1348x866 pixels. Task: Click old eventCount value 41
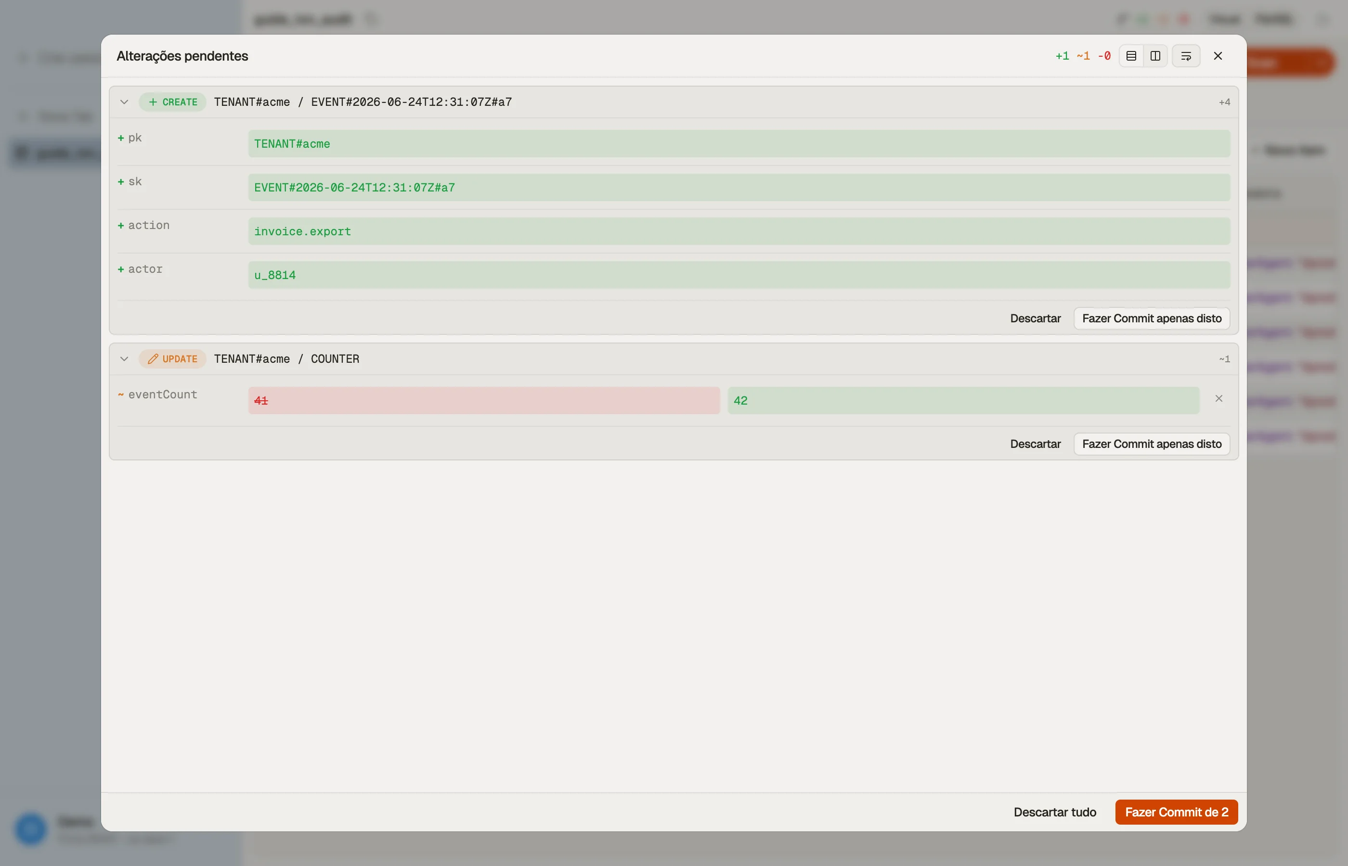tap(484, 400)
